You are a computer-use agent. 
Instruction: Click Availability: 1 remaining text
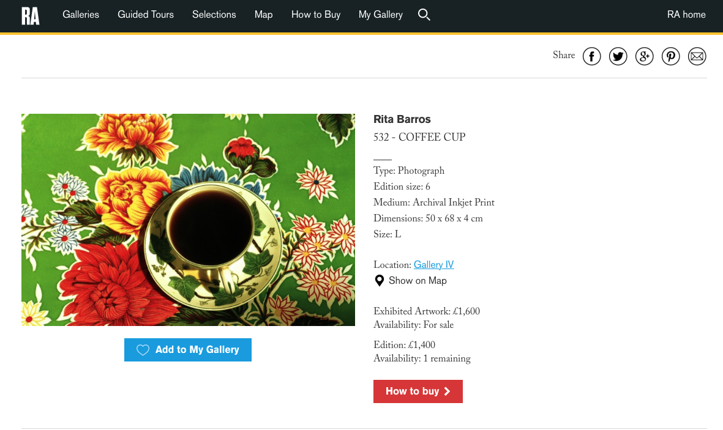(422, 359)
